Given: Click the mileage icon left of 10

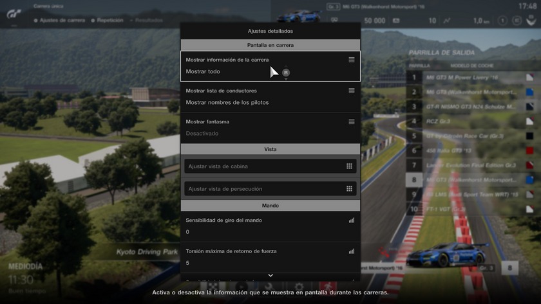Looking at the screenshot, I should pos(396,21).
